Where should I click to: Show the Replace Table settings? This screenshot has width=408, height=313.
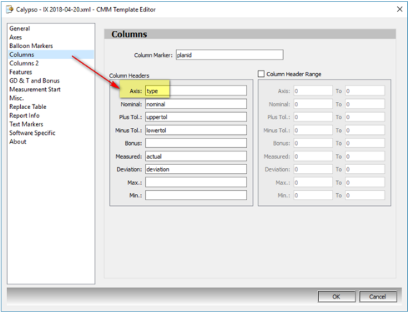[x=27, y=107]
